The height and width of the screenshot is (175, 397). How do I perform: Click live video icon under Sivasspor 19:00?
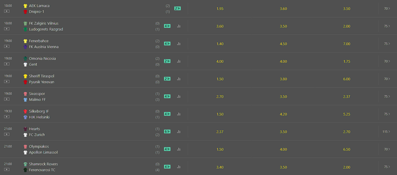(7, 99)
